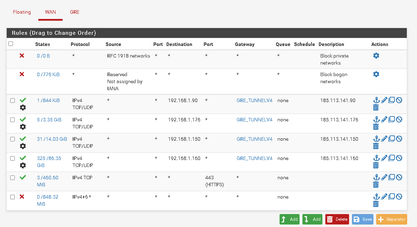
Task: Delete the 185.113.141.150 rule via trash icon
Action: [376, 146]
